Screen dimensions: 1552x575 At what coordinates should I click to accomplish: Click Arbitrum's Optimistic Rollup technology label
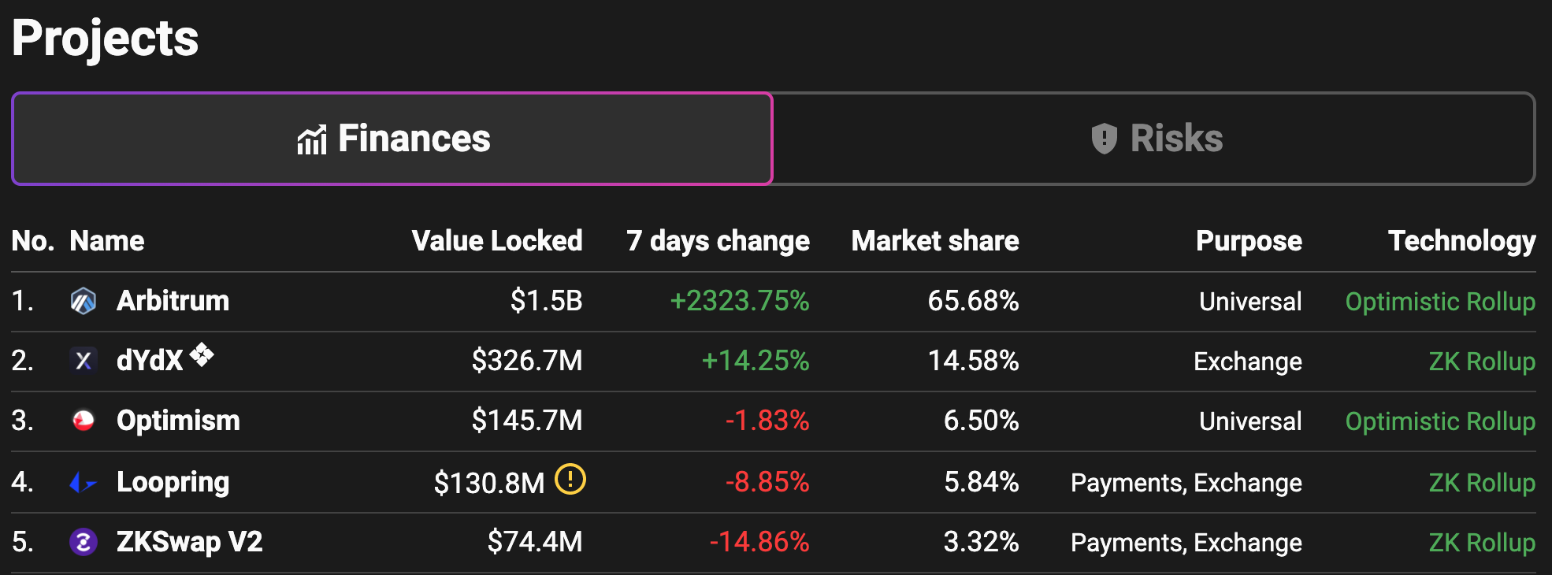pos(1440,301)
